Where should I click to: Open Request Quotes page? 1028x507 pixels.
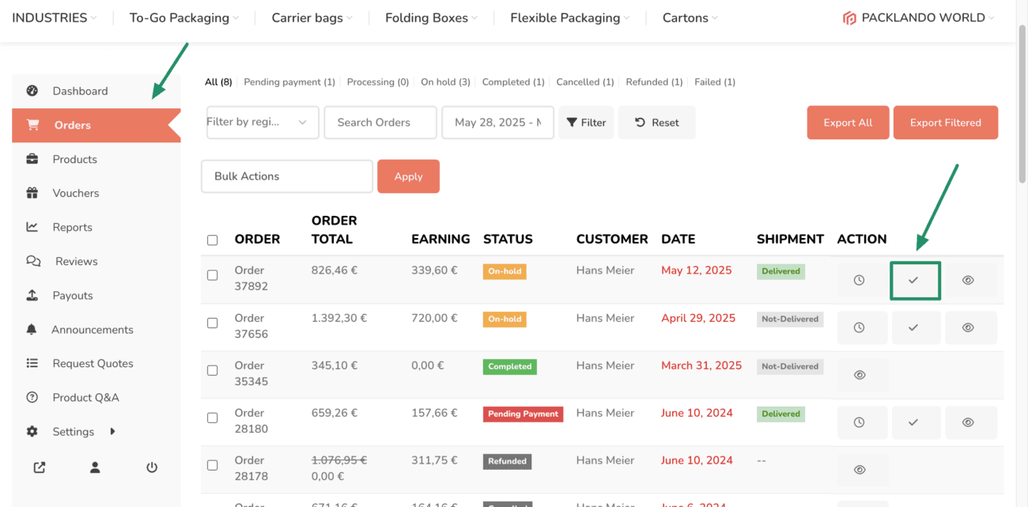[93, 363]
